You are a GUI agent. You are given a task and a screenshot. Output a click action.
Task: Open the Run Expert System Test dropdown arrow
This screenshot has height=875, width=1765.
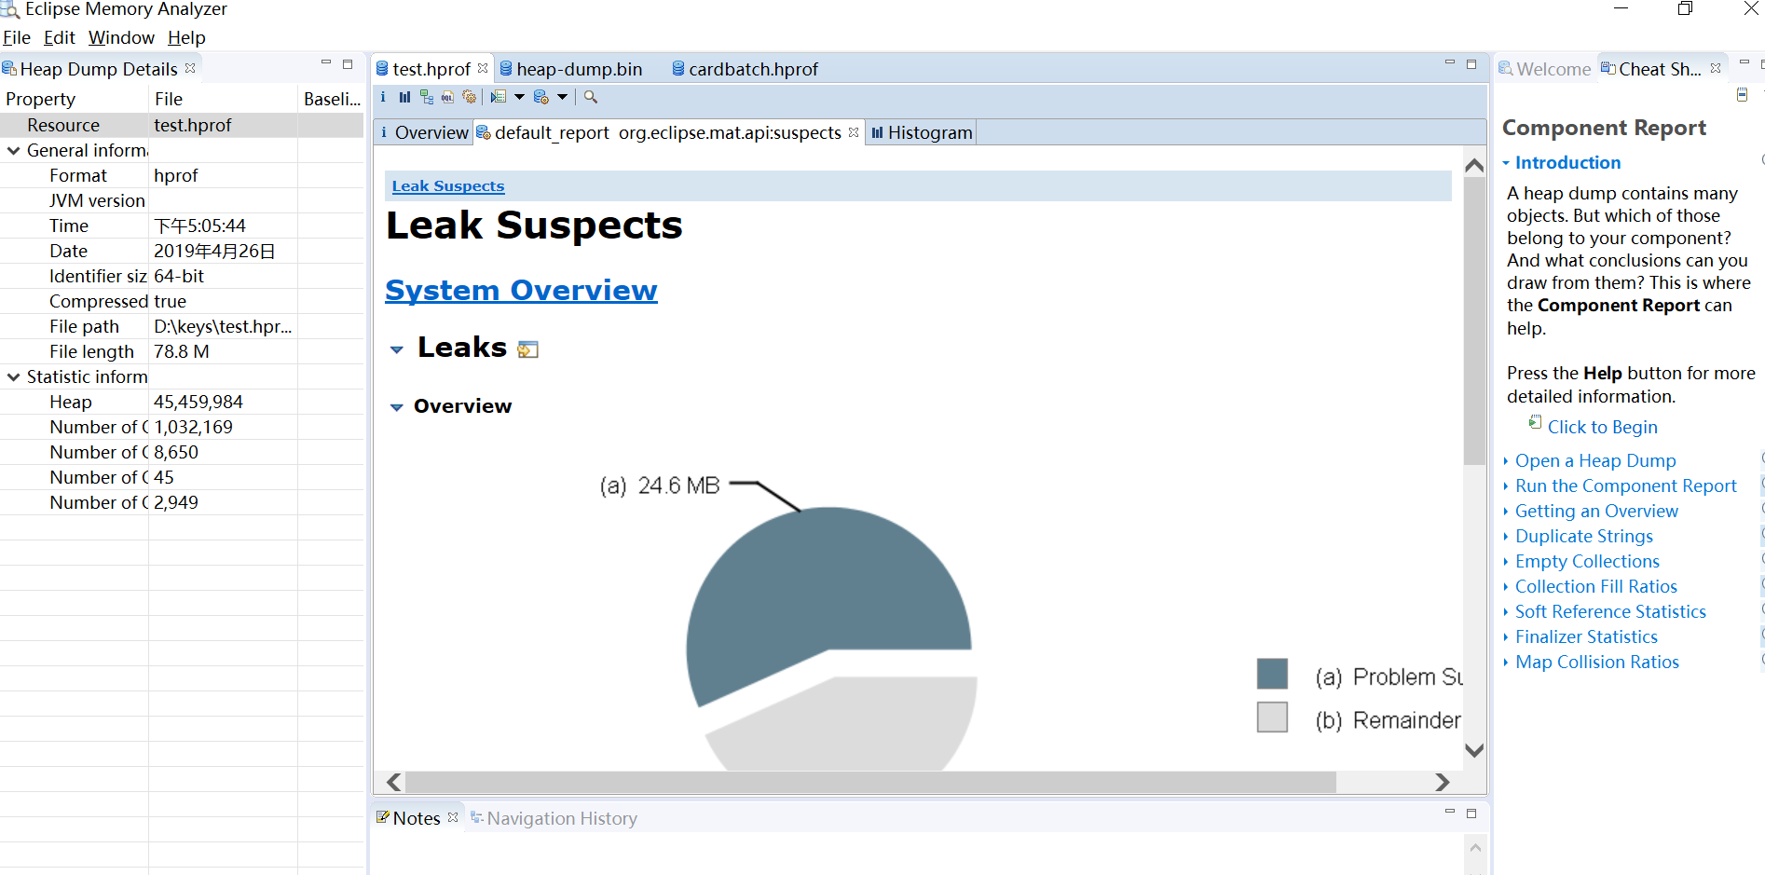tap(519, 97)
